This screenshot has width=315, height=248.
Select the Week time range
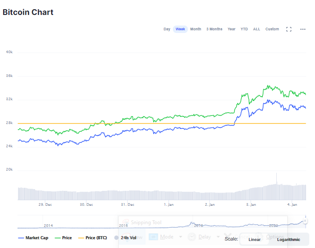pos(180,29)
